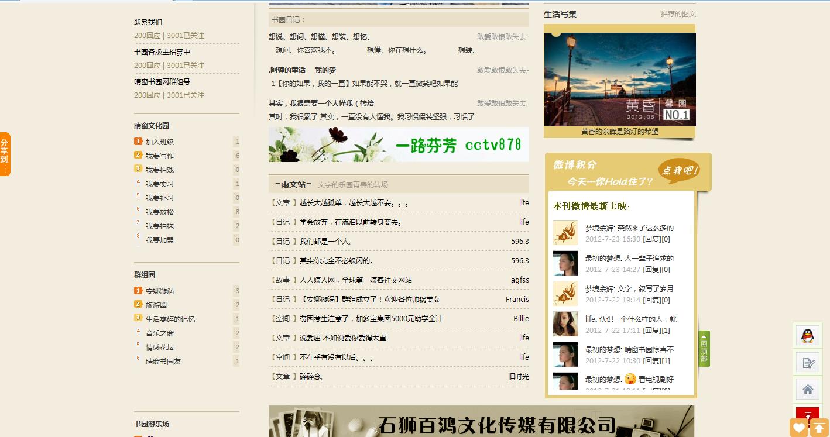Click author Francis in 雨文站 list
The image size is (830, 437).
pyautogui.click(x=517, y=300)
